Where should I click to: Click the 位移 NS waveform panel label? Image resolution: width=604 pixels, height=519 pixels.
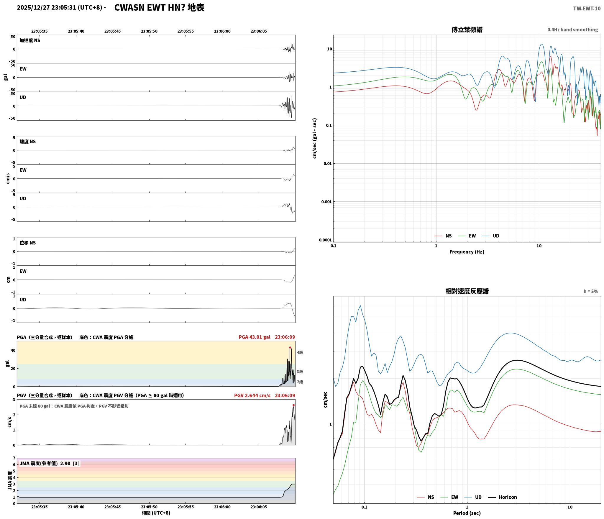tap(28, 243)
